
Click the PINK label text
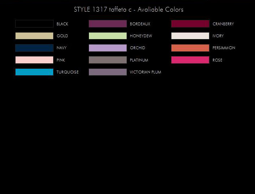[x=61, y=60]
